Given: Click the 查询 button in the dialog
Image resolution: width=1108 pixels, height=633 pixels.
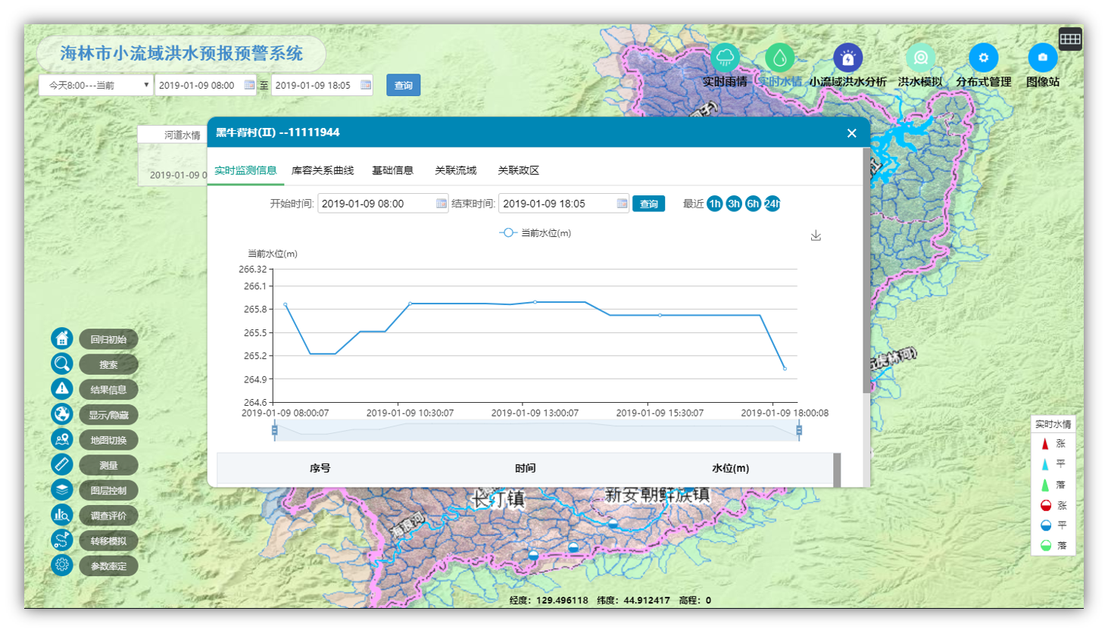Looking at the screenshot, I should click(648, 204).
